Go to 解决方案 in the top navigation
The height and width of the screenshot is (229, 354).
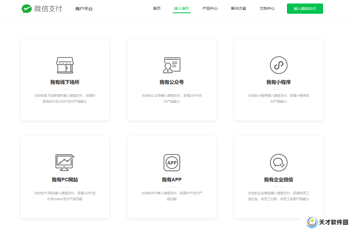click(239, 8)
